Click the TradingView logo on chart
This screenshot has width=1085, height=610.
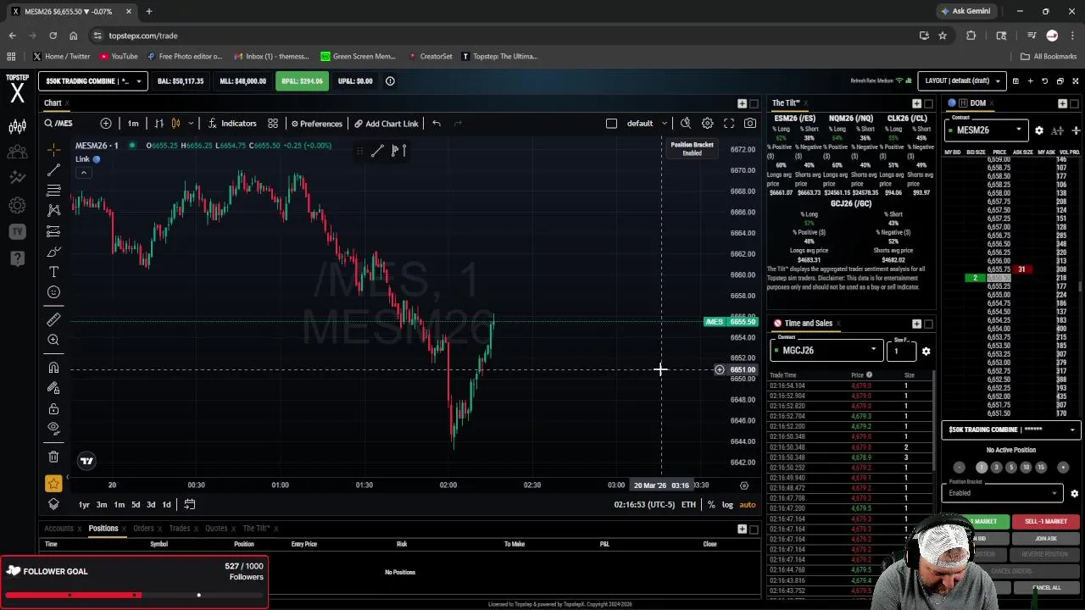coord(86,461)
